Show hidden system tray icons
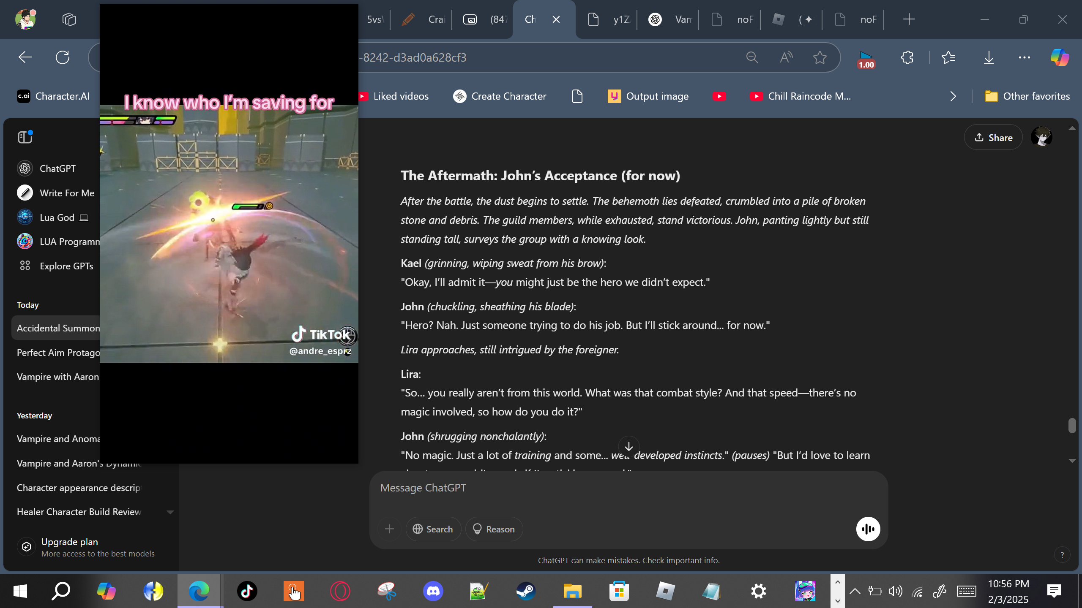Viewport: 1082px width, 608px height. pos(855,591)
